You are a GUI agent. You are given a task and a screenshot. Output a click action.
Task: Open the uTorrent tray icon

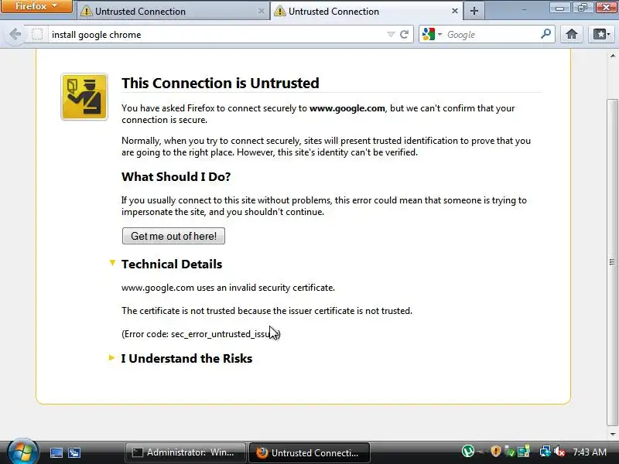468,451
